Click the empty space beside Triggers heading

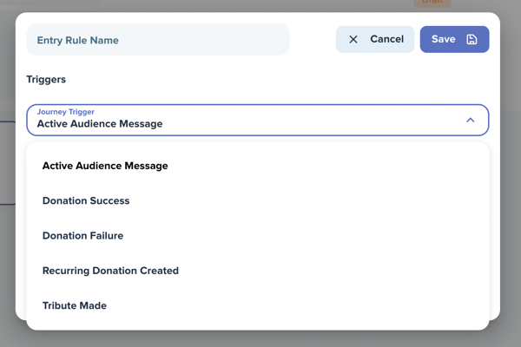266,79
